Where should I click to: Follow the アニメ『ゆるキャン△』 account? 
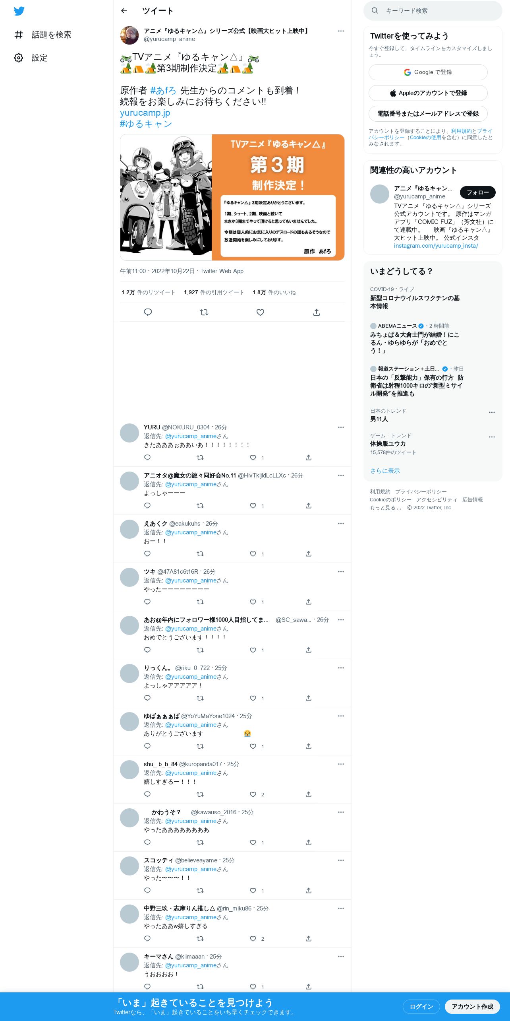(x=477, y=192)
